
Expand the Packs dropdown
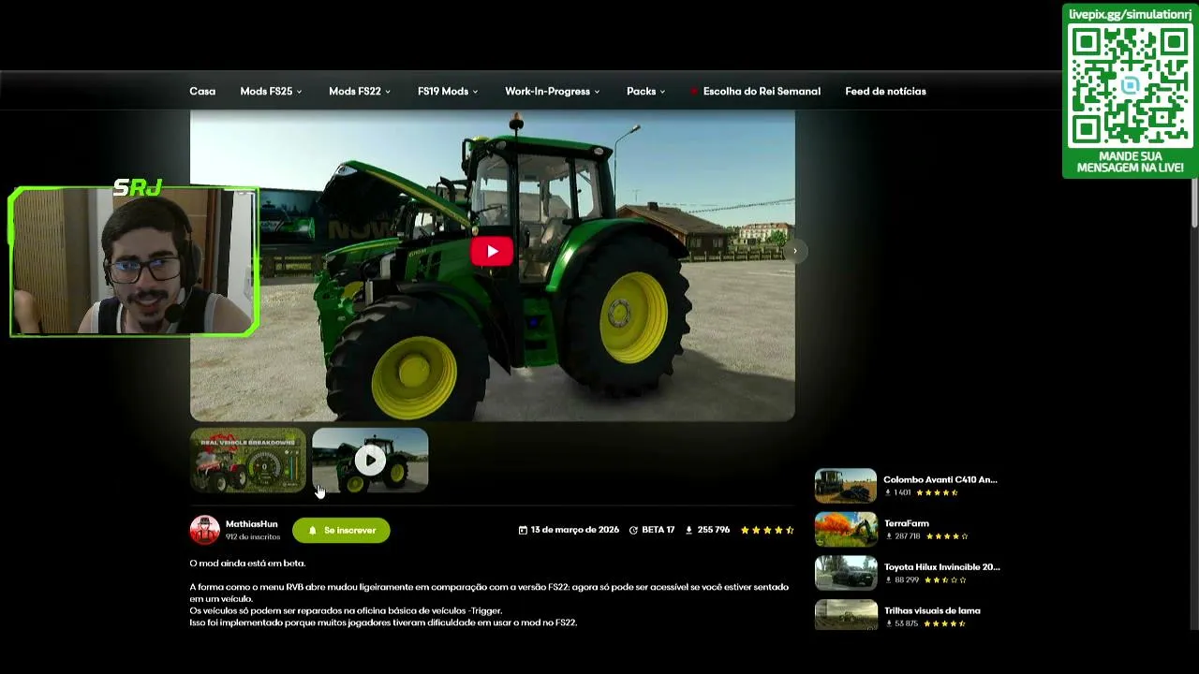(x=646, y=91)
